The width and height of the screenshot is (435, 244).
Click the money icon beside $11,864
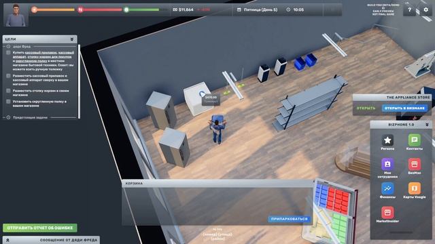click(175, 9)
